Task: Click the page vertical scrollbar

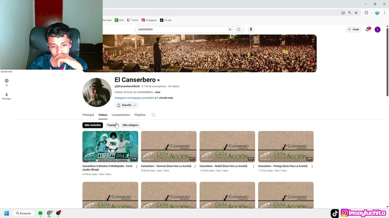Action: click(x=387, y=62)
